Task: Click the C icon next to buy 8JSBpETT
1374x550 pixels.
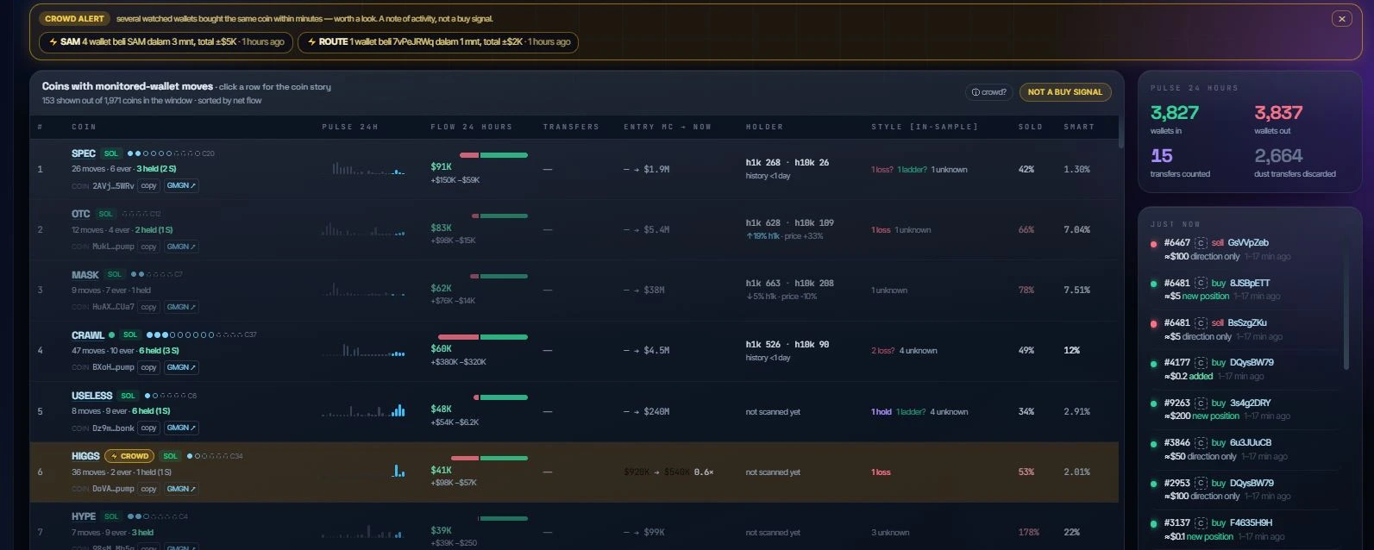Action: (1200, 283)
